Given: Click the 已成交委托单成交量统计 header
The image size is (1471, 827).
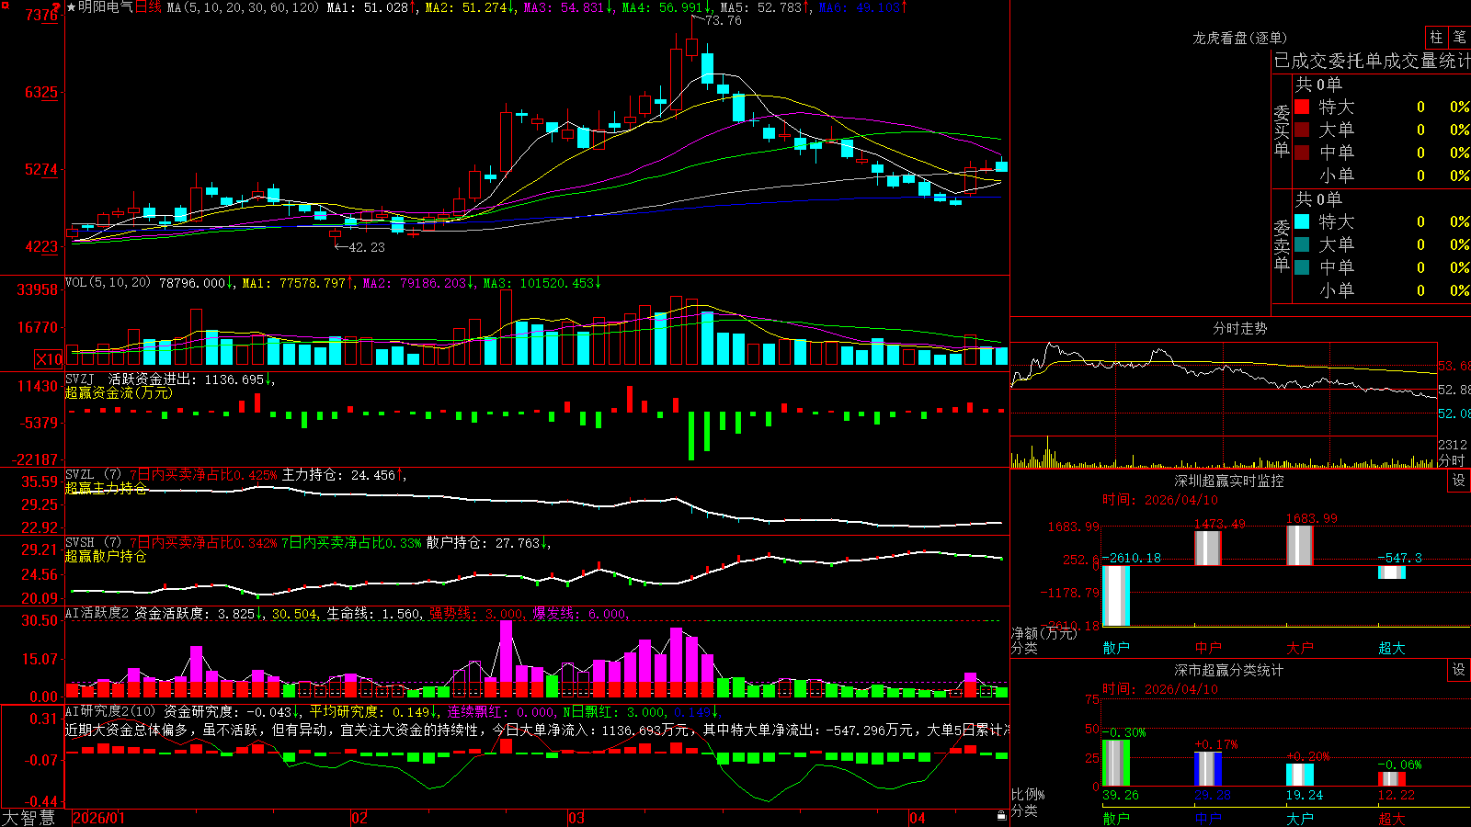Looking at the screenshot, I should click(x=1372, y=61).
